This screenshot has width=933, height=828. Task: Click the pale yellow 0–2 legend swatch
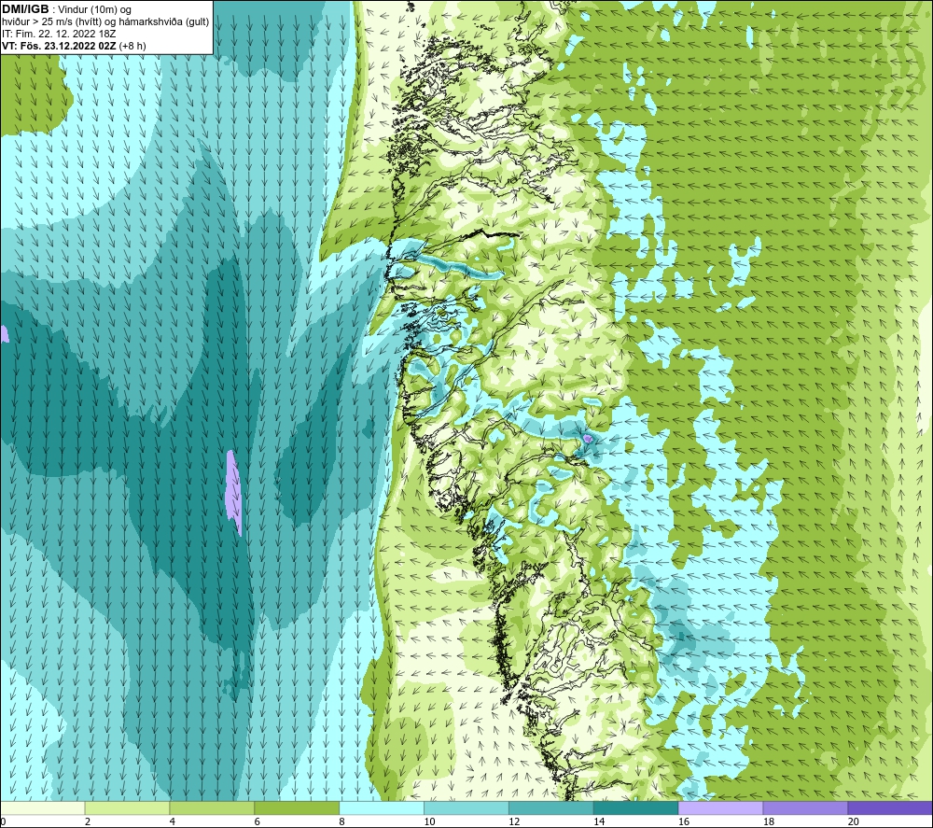(x=43, y=807)
